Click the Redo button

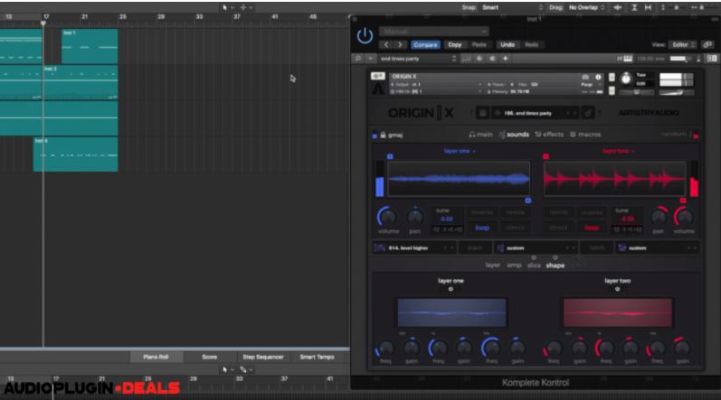[532, 44]
